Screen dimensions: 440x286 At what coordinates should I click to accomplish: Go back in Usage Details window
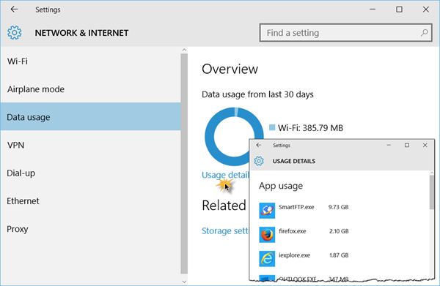pos(259,145)
